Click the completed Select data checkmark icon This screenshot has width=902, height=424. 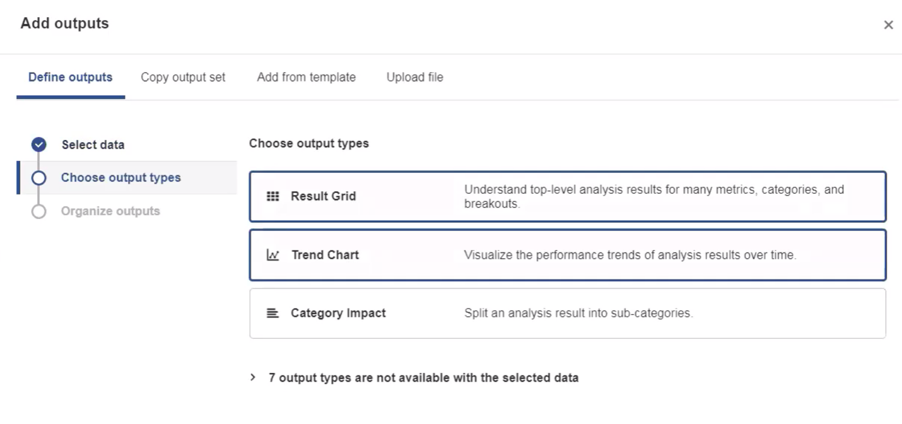click(x=39, y=144)
